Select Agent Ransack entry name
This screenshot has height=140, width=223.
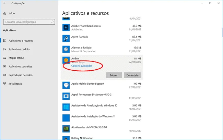80,37
